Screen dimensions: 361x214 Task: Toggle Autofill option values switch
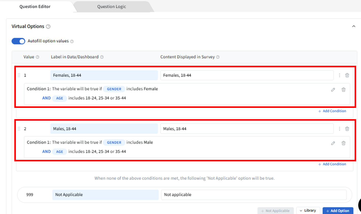(x=18, y=41)
